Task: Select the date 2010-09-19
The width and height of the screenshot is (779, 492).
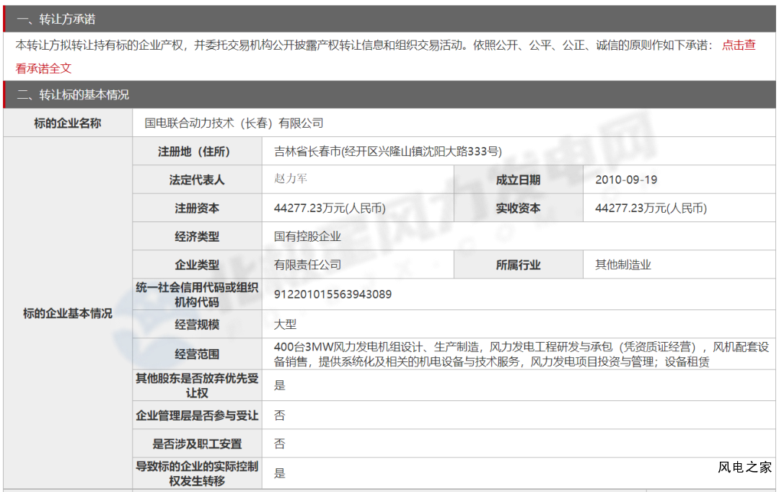Action: tap(626, 180)
